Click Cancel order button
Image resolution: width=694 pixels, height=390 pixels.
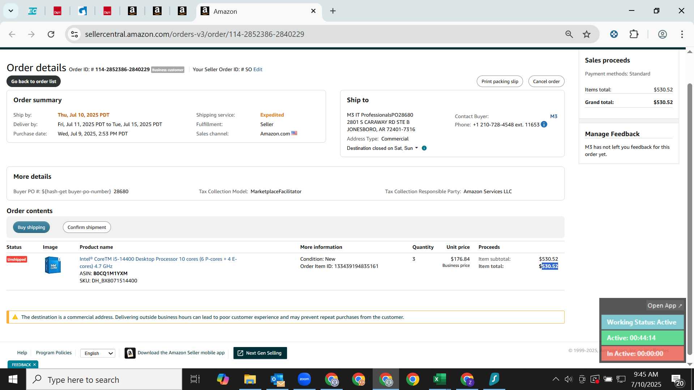546,82
